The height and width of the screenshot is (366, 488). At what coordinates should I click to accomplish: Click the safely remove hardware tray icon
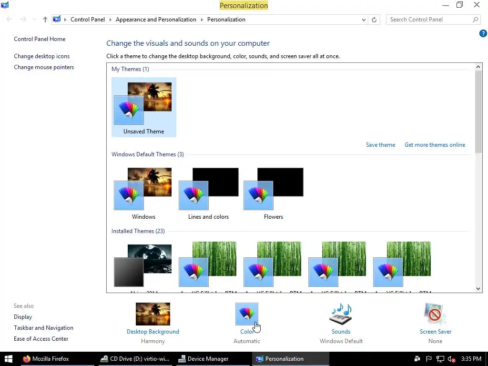click(x=417, y=359)
